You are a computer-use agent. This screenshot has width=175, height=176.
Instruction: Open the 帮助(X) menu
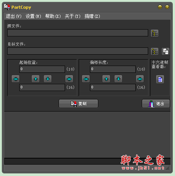(53, 16)
